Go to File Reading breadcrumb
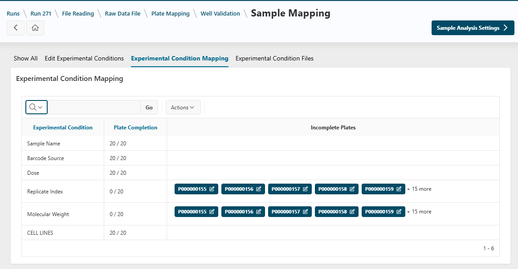Screen dimensions: 518x269 pos(78,13)
